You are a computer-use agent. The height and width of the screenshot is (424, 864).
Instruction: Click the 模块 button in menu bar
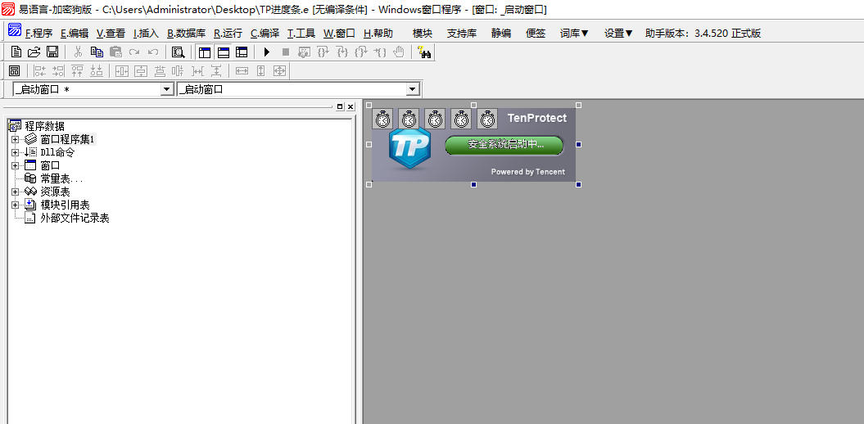pos(423,33)
